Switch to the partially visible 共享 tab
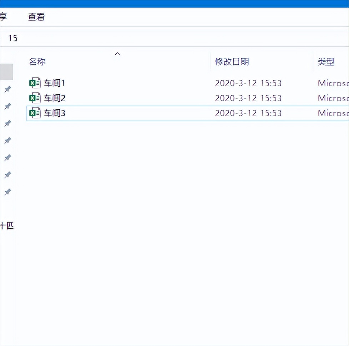Image resolution: width=349 pixels, height=346 pixels. coord(3,17)
